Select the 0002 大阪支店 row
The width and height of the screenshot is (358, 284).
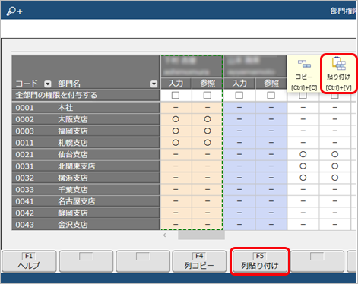point(86,119)
